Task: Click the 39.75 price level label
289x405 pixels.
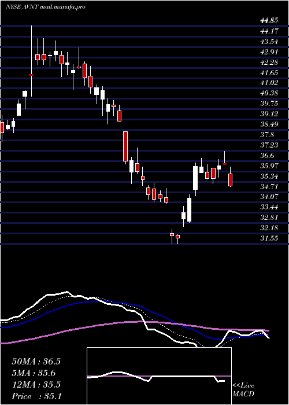Action: tap(269, 104)
